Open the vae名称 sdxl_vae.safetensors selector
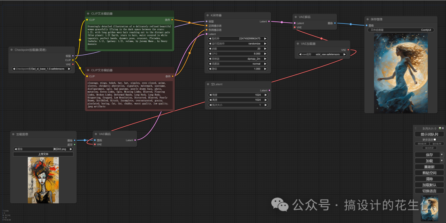This screenshot has width=446, height=223. point(322,54)
